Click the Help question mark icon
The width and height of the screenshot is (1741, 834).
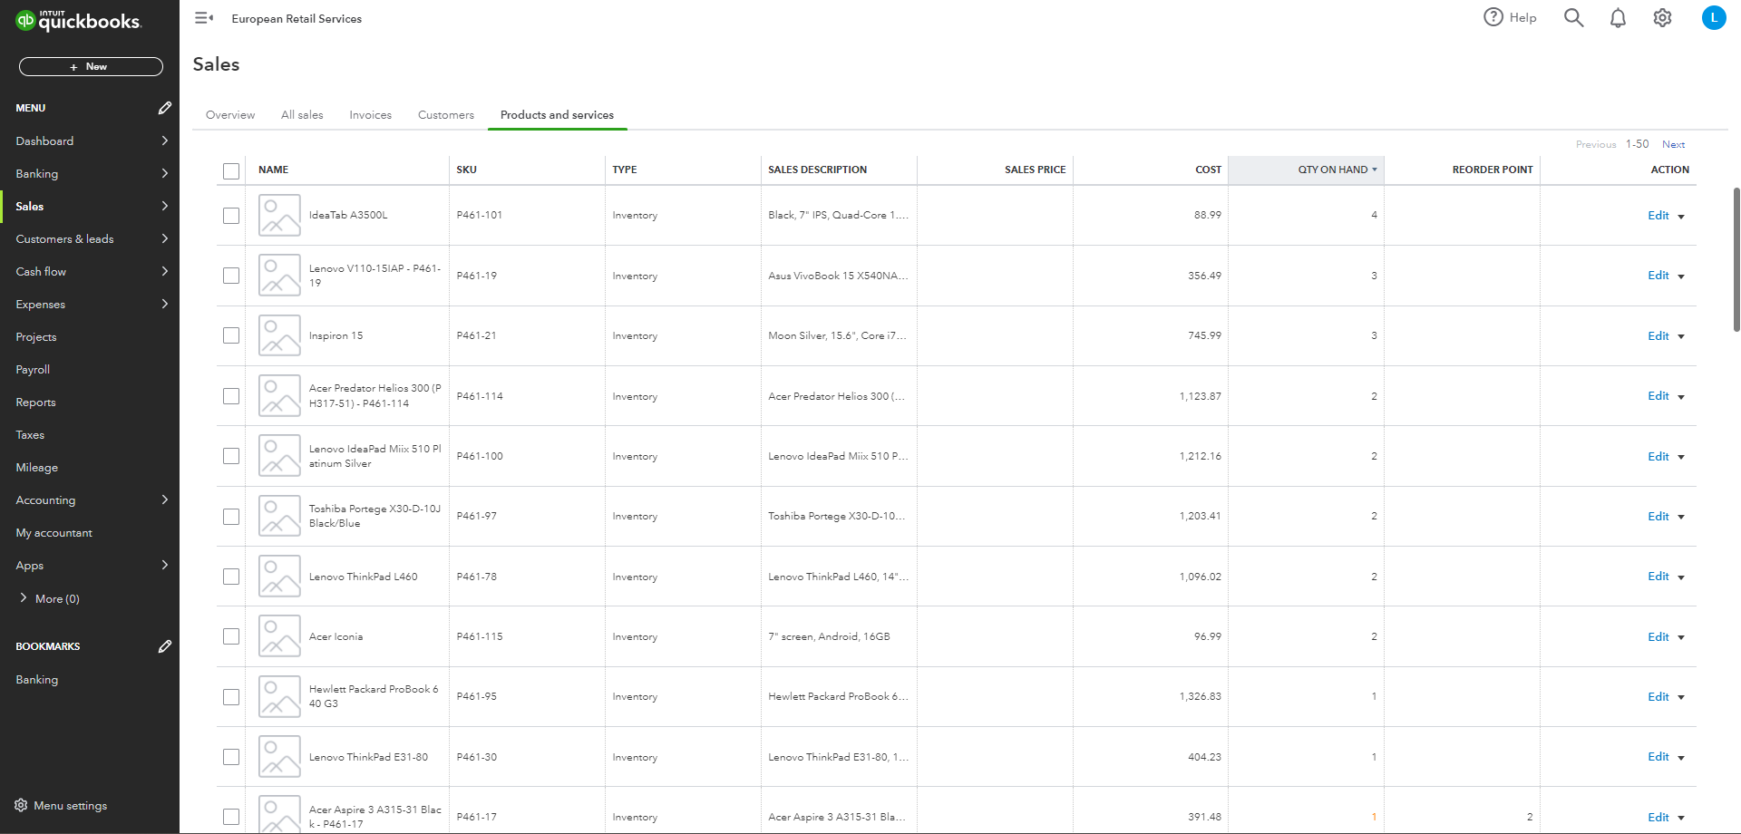1493,17
